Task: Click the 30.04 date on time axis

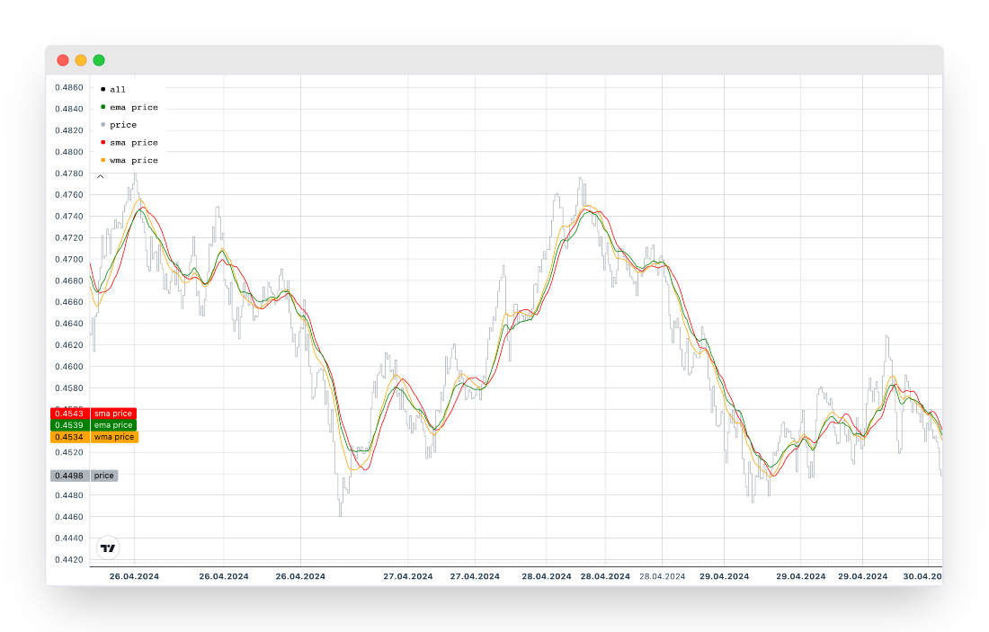Action: [x=923, y=576]
